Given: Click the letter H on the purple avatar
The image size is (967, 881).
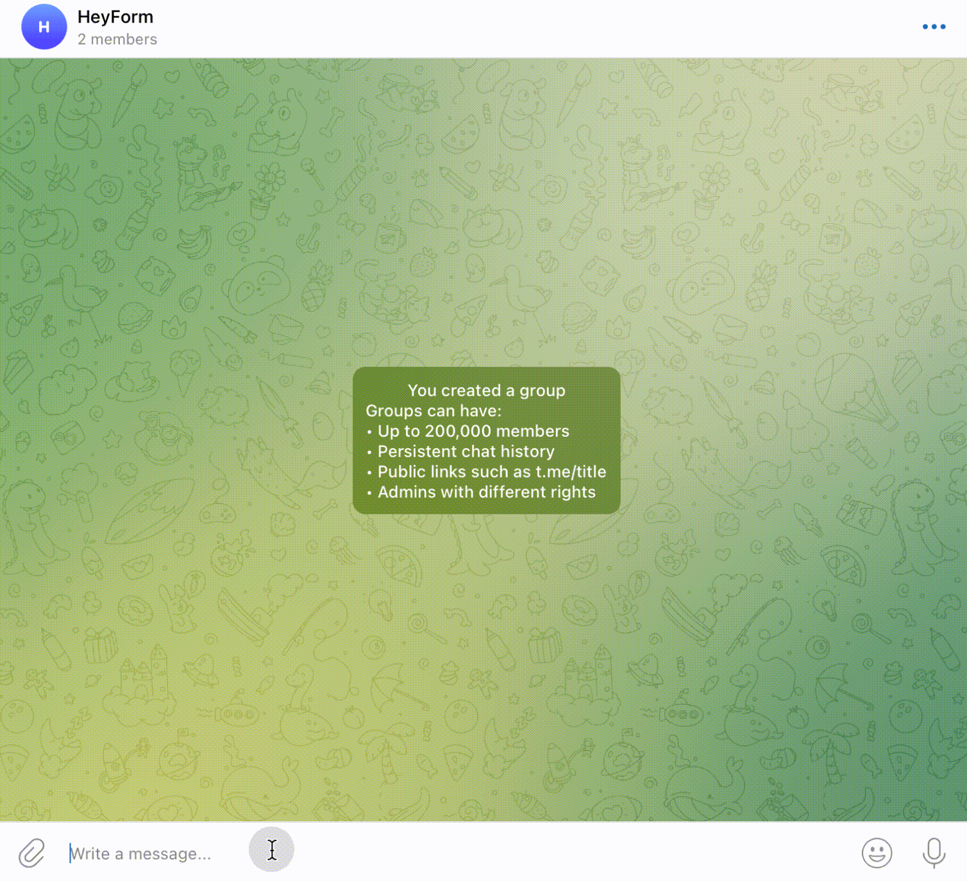Looking at the screenshot, I should pyautogui.click(x=44, y=26).
